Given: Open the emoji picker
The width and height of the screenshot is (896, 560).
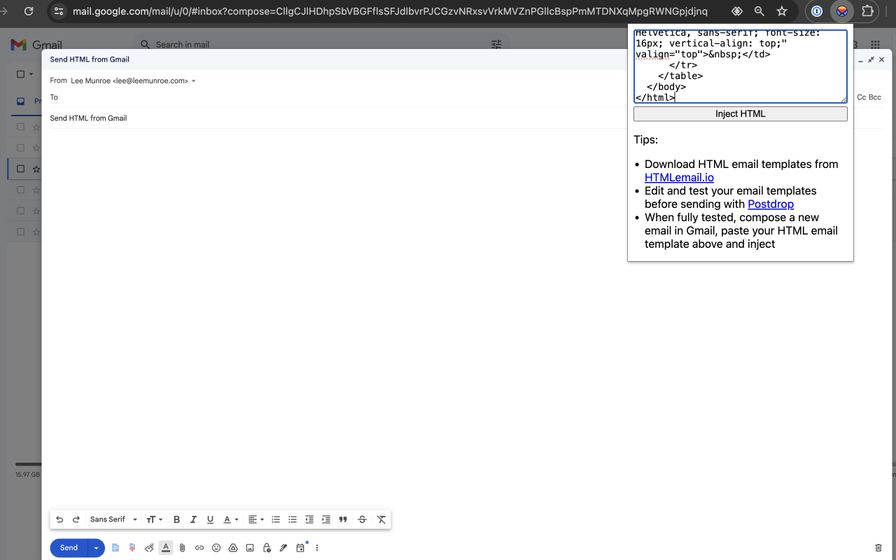Looking at the screenshot, I should click(216, 548).
